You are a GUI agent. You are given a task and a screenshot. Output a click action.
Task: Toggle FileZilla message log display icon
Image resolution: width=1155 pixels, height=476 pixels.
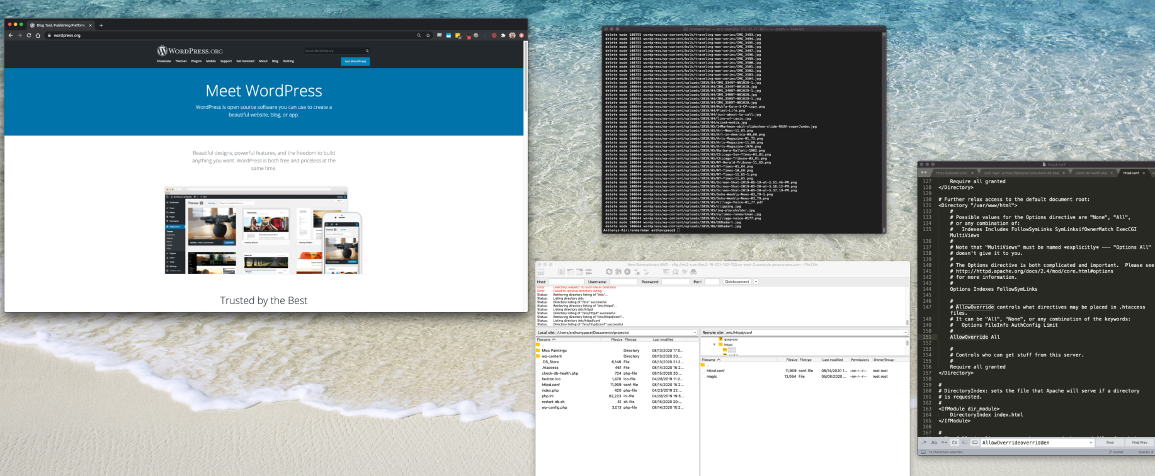[561, 271]
